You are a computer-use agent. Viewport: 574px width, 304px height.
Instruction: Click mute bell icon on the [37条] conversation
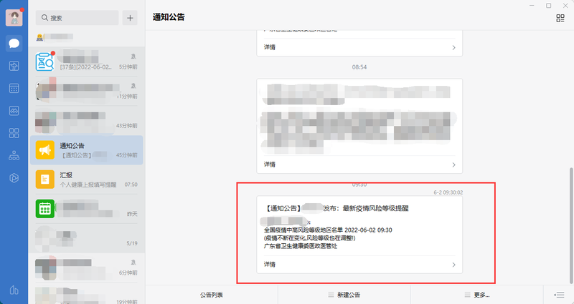coord(133,57)
